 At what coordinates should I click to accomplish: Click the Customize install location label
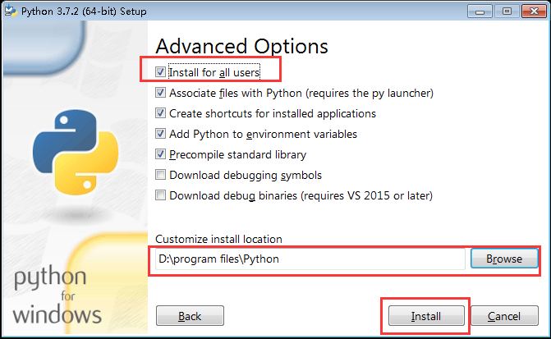[218, 239]
